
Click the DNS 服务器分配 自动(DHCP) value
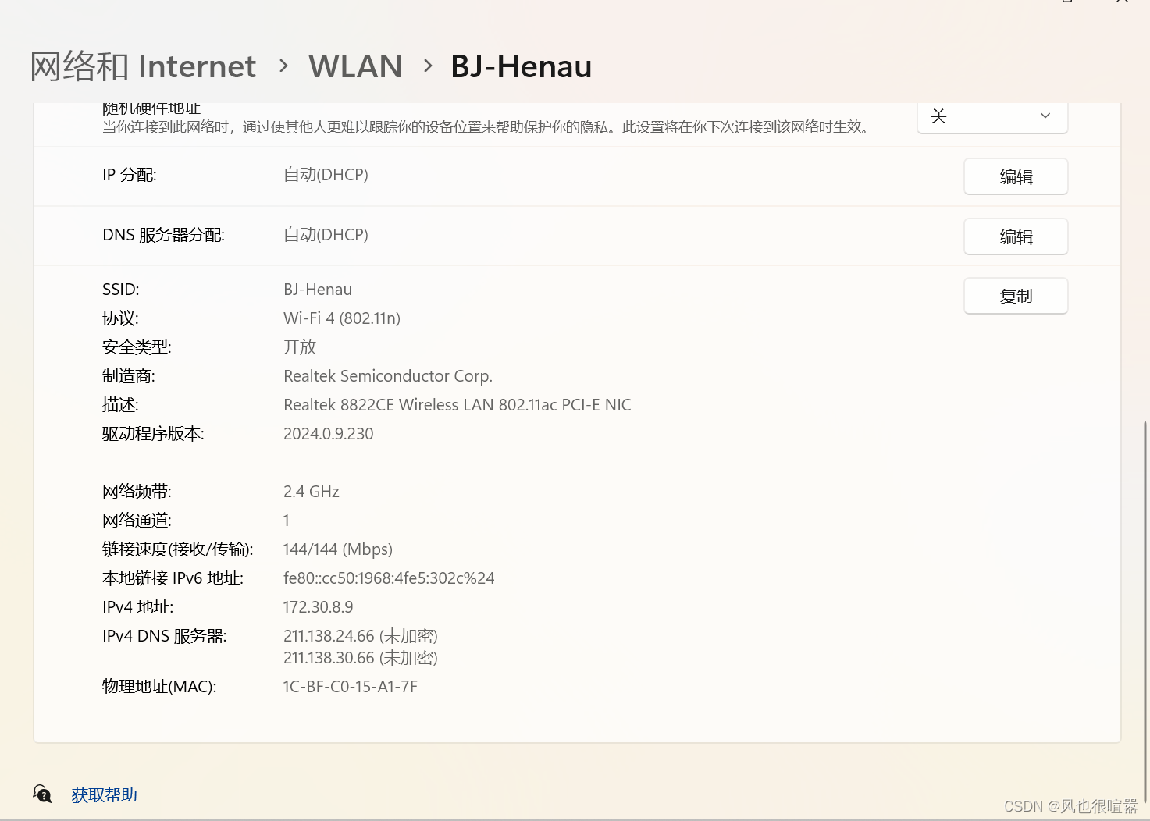[x=326, y=235]
